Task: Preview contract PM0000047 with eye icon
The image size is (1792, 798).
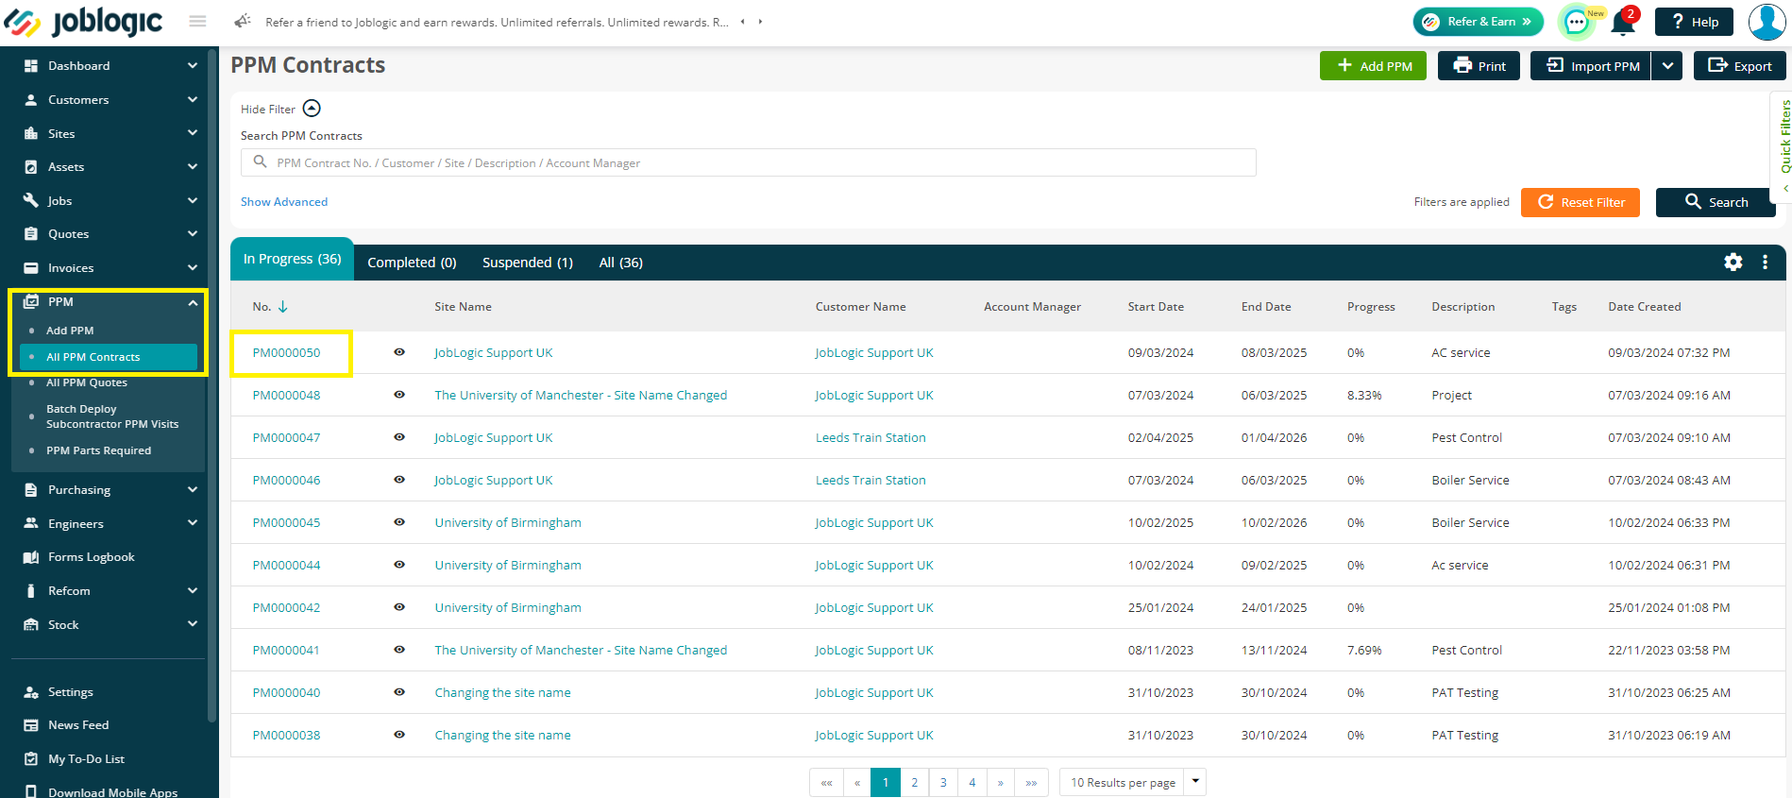Action: 399,437
